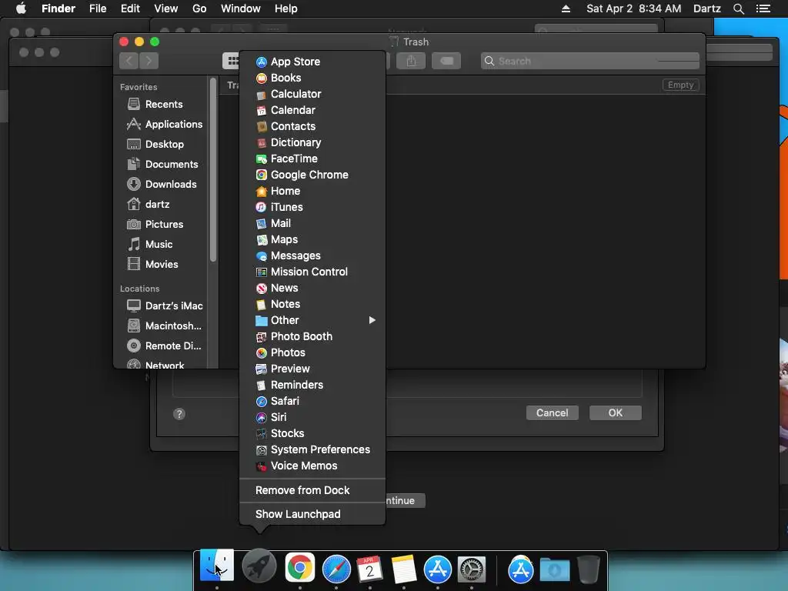Screen dimensions: 788x591
Task: Choose System Preferences from Launchpad menu
Action: 312,449
